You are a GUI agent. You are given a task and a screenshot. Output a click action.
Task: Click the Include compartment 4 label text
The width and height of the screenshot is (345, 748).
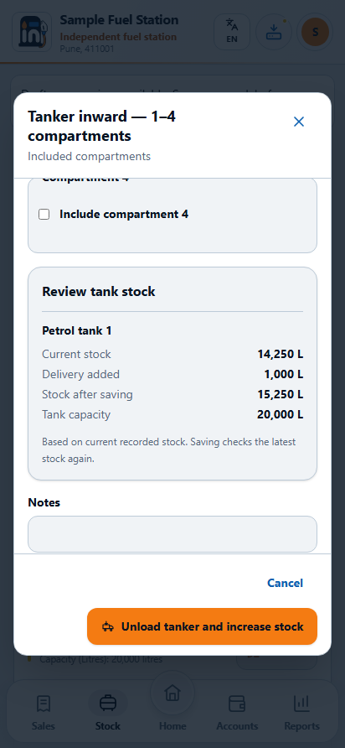pyautogui.click(x=124, y=215)
